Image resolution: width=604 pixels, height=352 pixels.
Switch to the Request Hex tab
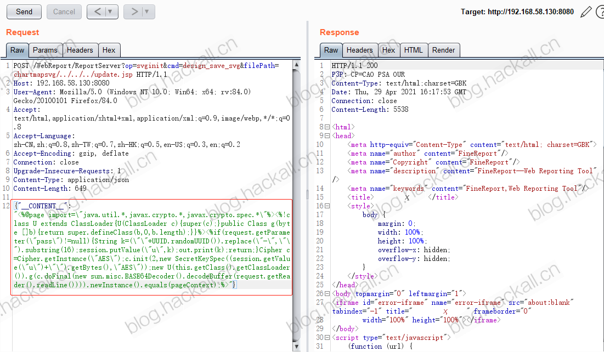coord(109,50)
